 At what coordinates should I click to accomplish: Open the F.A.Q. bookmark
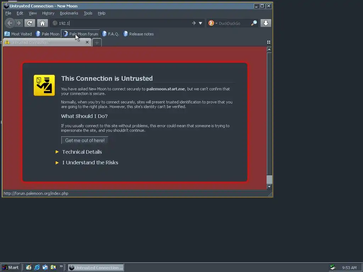(111, 34)
